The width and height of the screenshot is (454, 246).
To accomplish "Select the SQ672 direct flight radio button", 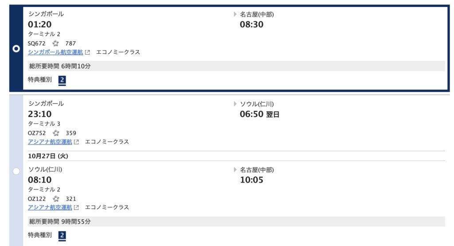I will point(16,49).
